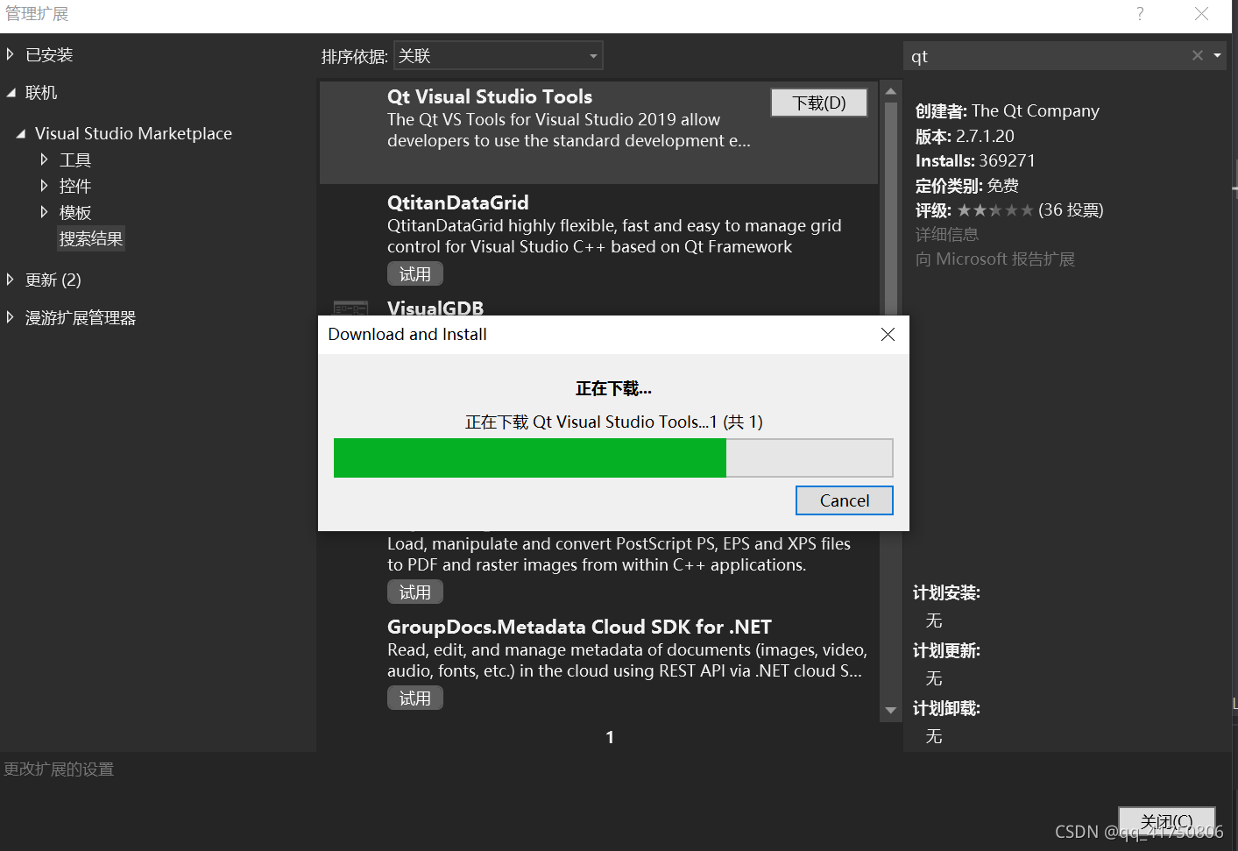Click Installs: 369271 text

pos(975,161)
